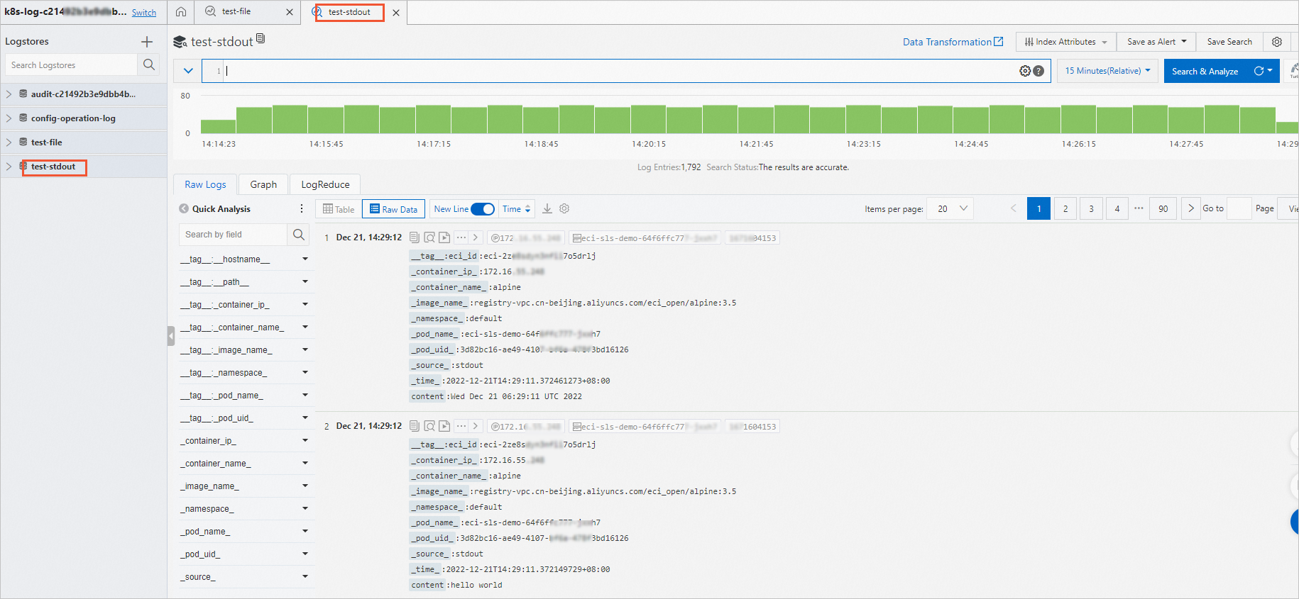Open raw log display settings gear
The image size is (1299, 599).
(564, 208)
